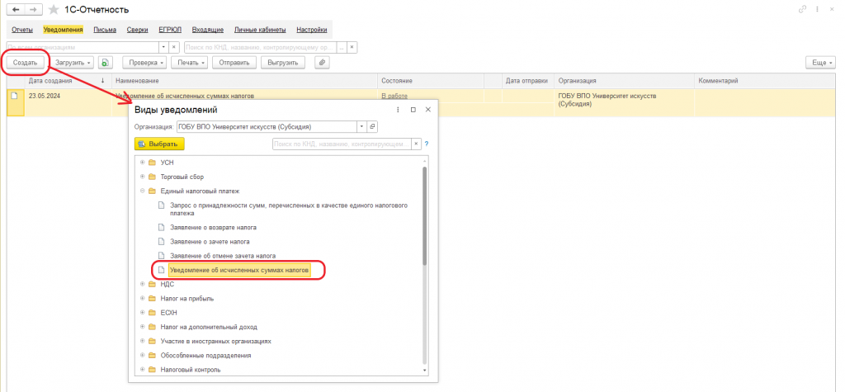Switch to the ЕГРЮЛ tab
The height and width of the screenshot is (392, 845).
[170, 30]
